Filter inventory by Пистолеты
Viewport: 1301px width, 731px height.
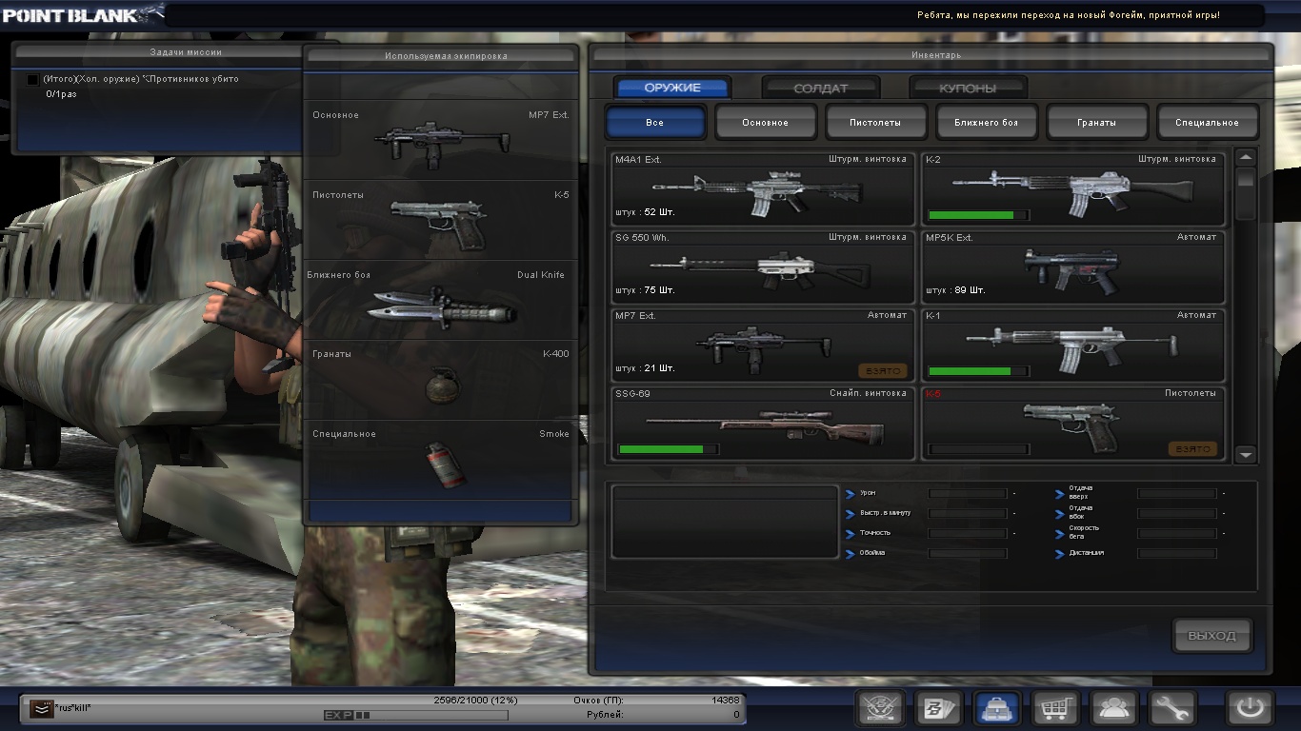875,123
